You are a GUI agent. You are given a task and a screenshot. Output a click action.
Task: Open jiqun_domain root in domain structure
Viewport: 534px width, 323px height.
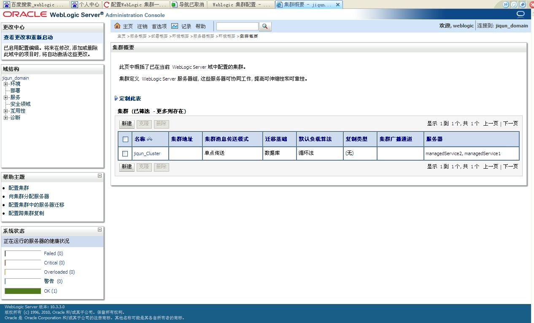coord(16,78)
